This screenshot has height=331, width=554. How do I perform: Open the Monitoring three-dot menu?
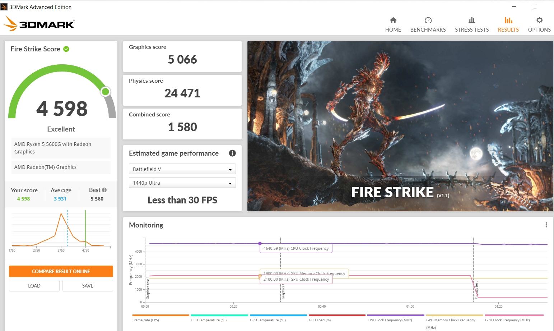pyautogui.click(x=546, y=225)
